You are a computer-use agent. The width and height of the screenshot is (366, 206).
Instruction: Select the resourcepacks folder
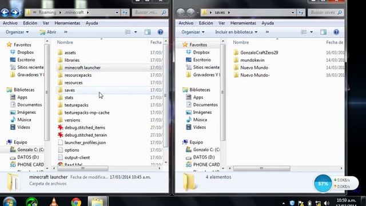[78, 75]
